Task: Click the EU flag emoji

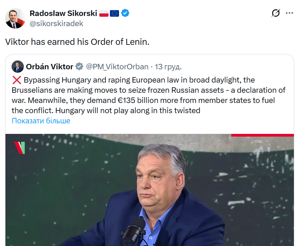Action: (x=114, y=13)
